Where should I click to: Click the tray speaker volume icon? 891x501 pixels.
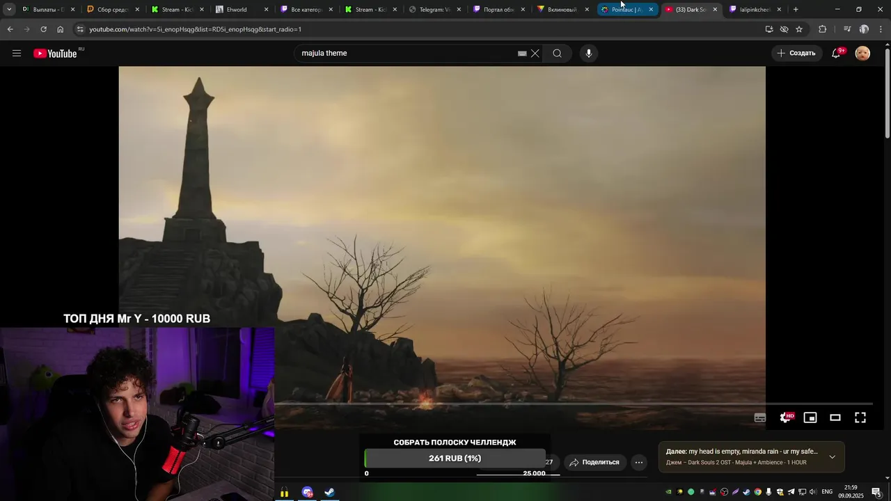coord(812,492)
